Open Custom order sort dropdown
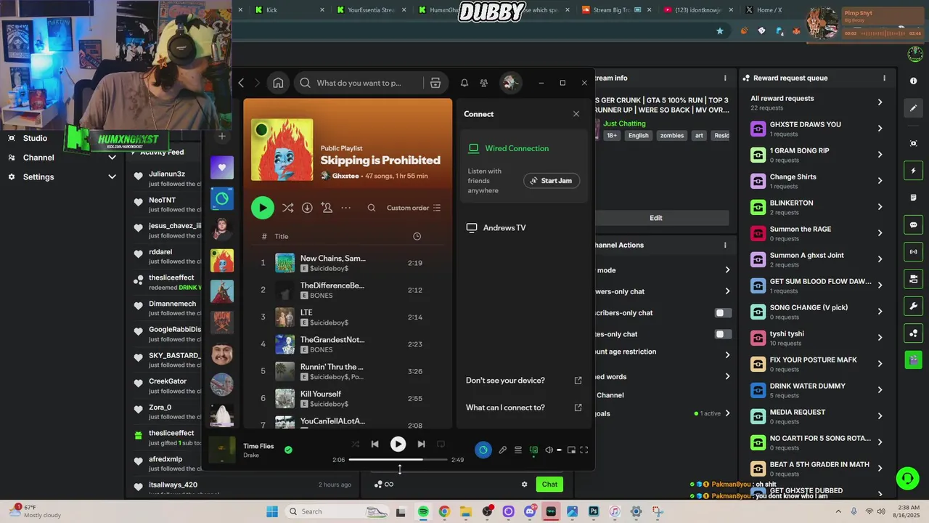Screen dimensions: 929x523 point(414,208)
